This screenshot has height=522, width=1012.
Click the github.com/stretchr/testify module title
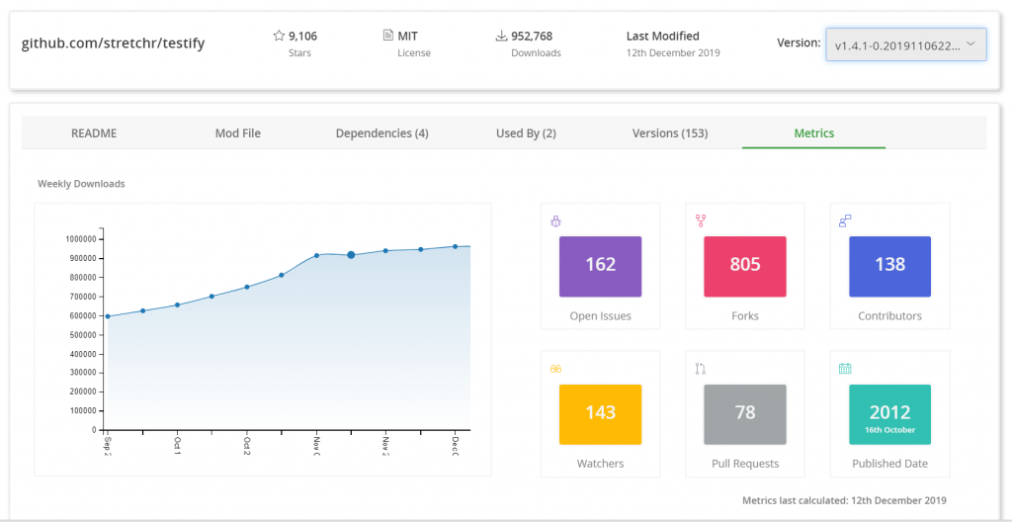coord(113,43)
